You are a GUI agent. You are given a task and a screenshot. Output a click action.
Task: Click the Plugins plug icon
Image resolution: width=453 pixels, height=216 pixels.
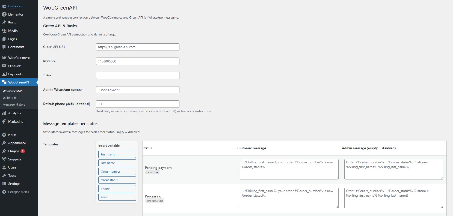point(4,151)
